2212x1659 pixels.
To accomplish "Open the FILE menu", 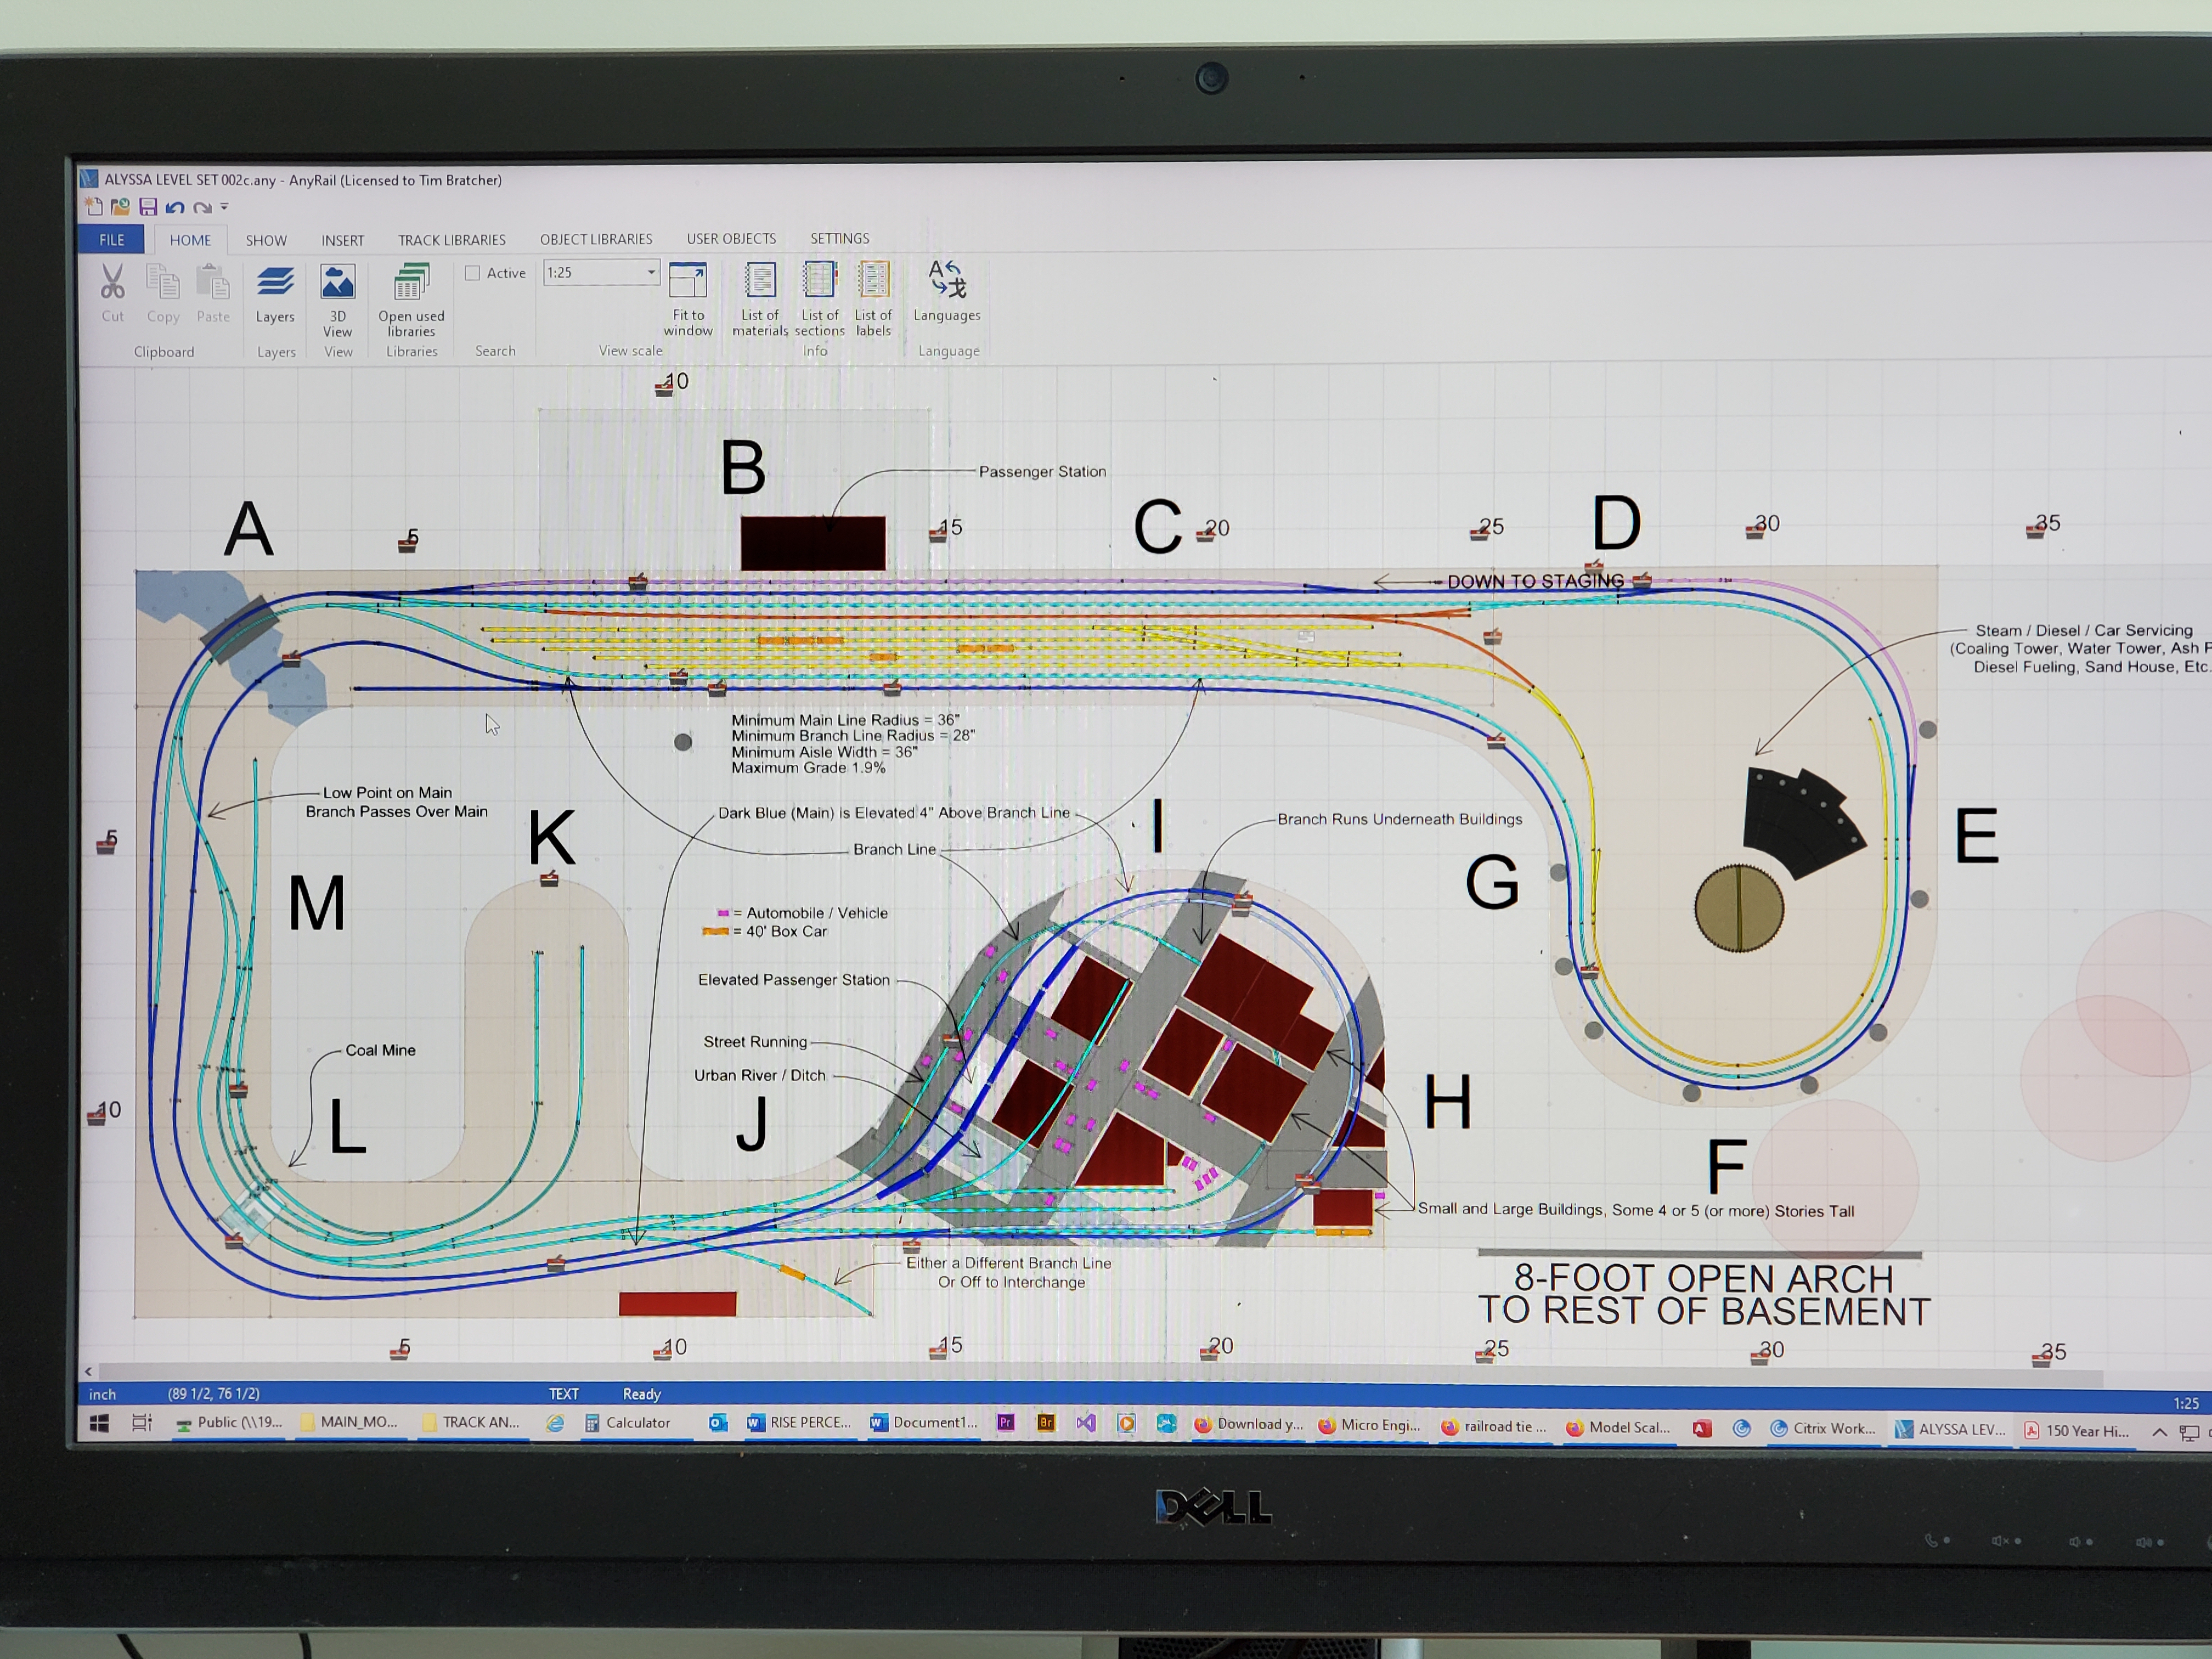I will [x=112, y=240].
